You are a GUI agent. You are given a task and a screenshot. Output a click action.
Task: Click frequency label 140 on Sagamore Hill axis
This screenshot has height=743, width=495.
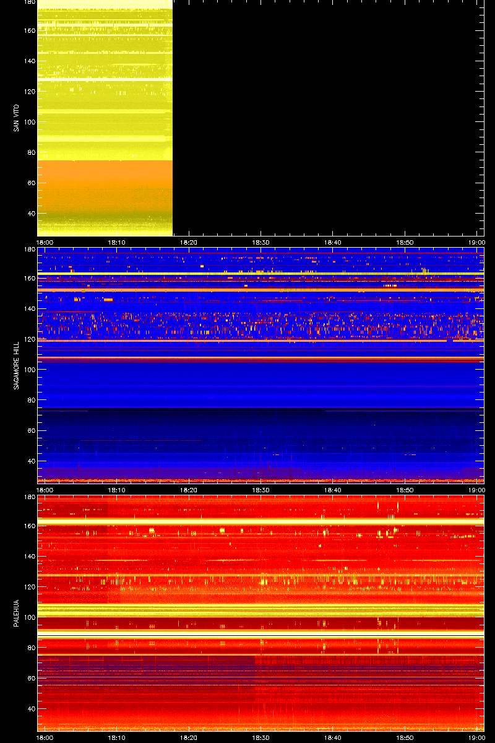click(29, 308)
